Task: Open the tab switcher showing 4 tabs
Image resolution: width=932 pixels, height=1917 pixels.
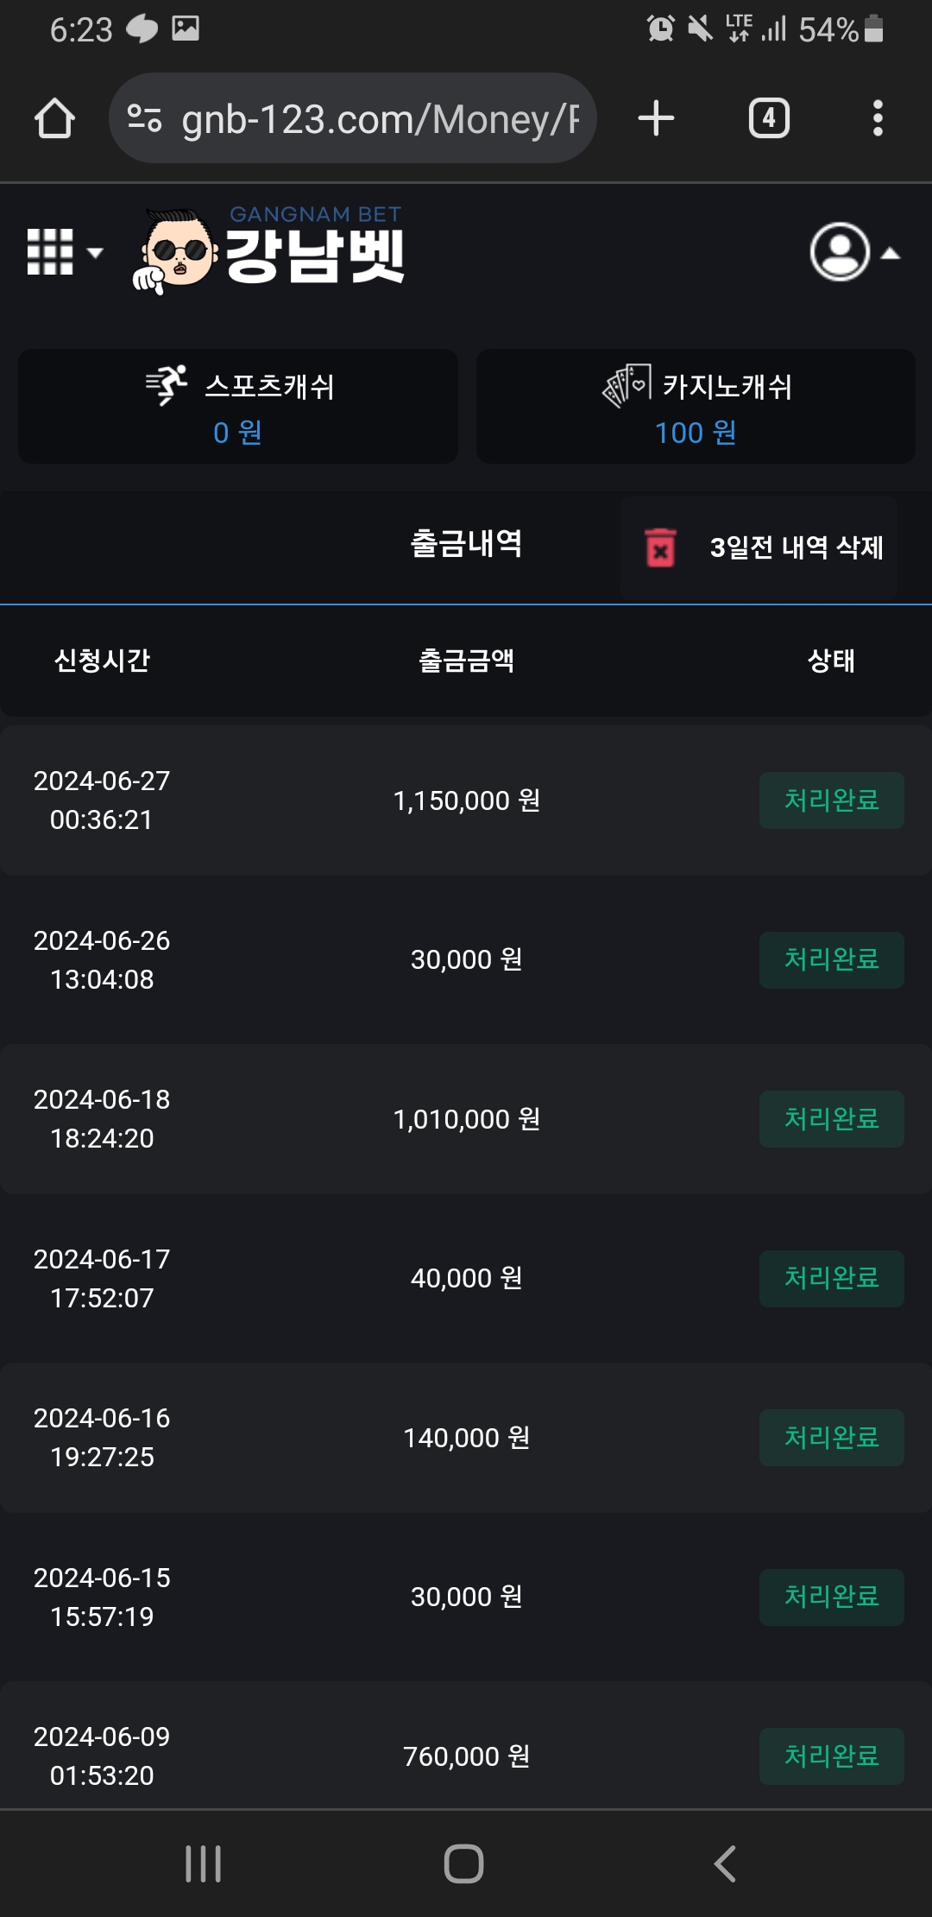Action: [769, 118]
